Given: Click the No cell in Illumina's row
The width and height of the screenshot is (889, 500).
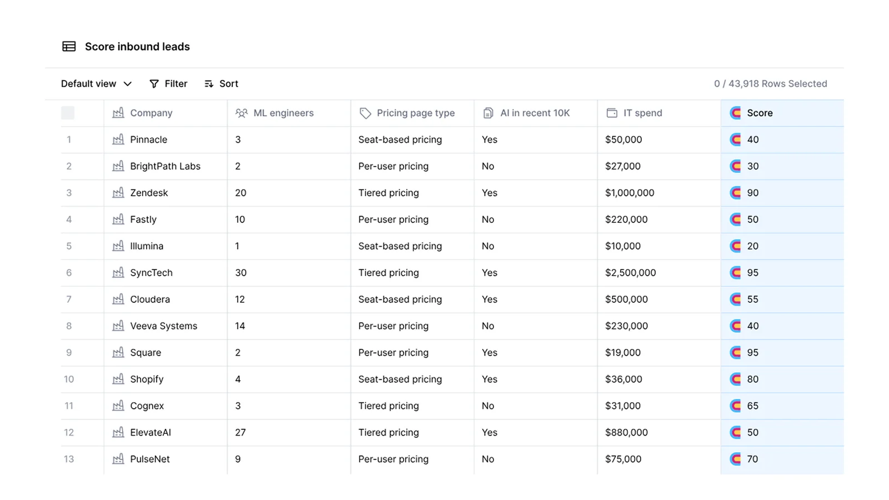Looking at the screenshot, I should pos(536,246).
